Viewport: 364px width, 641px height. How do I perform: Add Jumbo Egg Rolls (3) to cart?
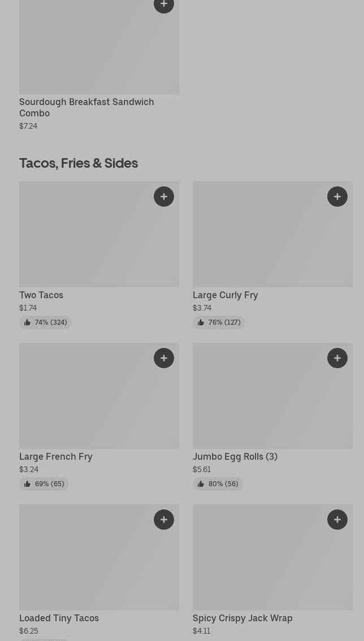click(x=337, y=358)
